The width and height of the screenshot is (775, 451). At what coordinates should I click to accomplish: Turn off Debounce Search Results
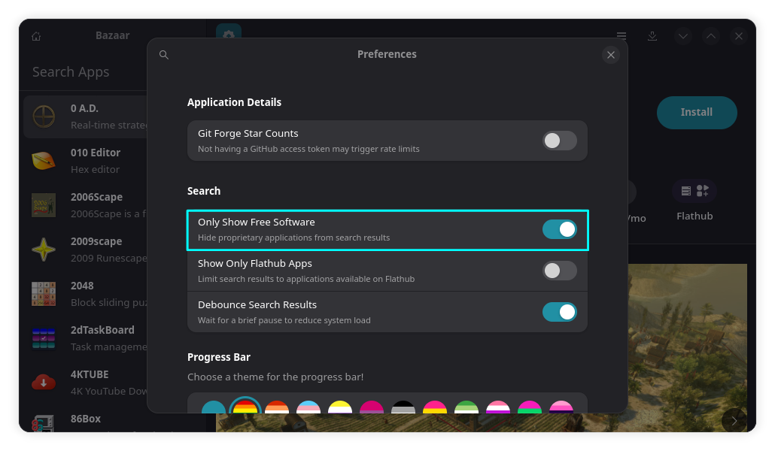point(559,311)
